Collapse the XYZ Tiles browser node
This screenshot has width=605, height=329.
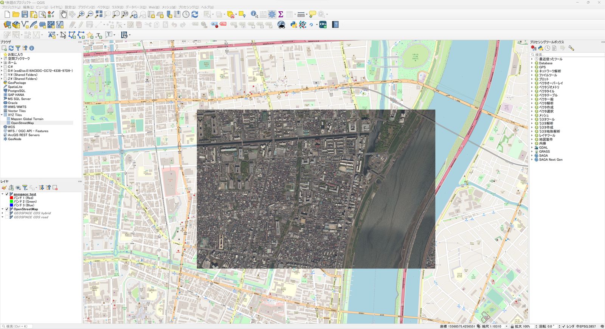2,115
